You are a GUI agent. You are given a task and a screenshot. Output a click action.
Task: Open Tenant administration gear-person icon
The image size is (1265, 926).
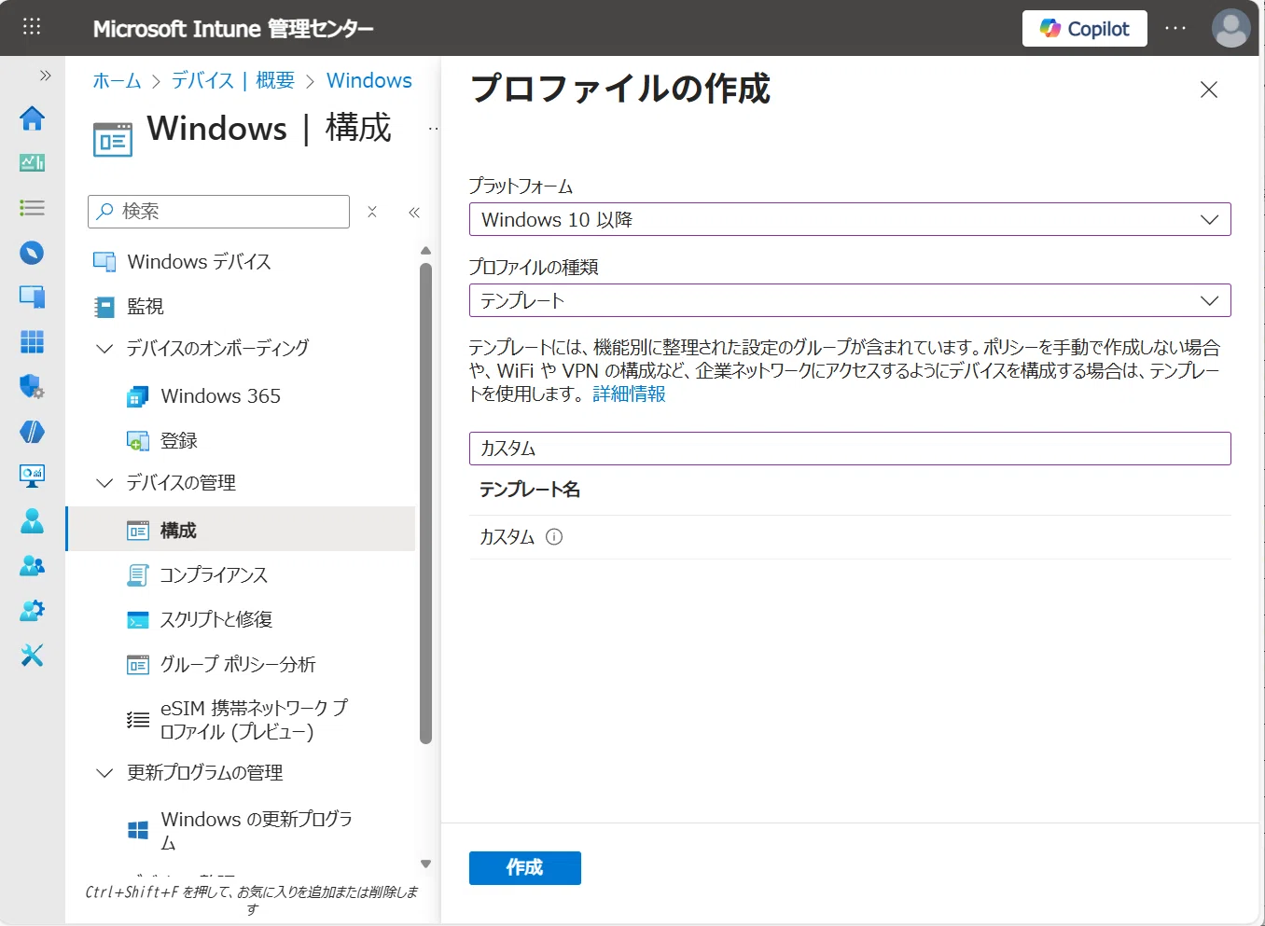(x=32, y=611)
